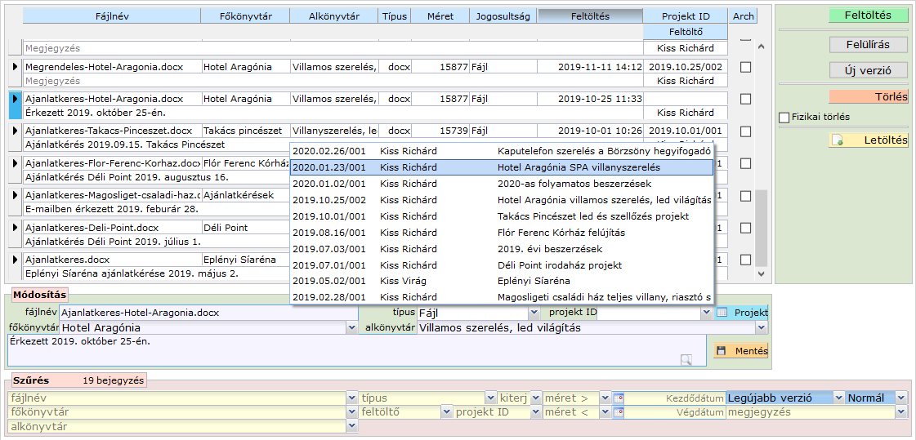916x440 pixels.
Task: Click the file list vertical scrollbar thumb
Action: click(762, 229)
